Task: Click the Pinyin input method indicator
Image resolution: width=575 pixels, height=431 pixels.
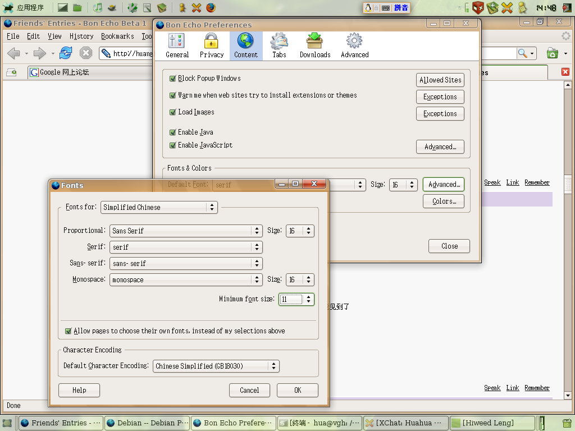Action: 400,8
